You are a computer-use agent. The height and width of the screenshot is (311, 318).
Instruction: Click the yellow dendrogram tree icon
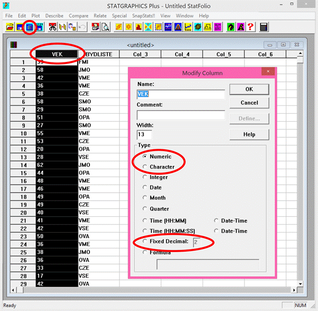pyautogui.click(x=208, y=27)
